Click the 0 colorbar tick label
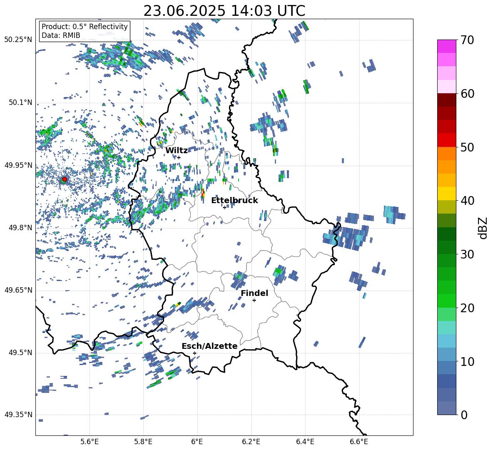This screenshot has width=493, height=450. click(x=464, y=415)
